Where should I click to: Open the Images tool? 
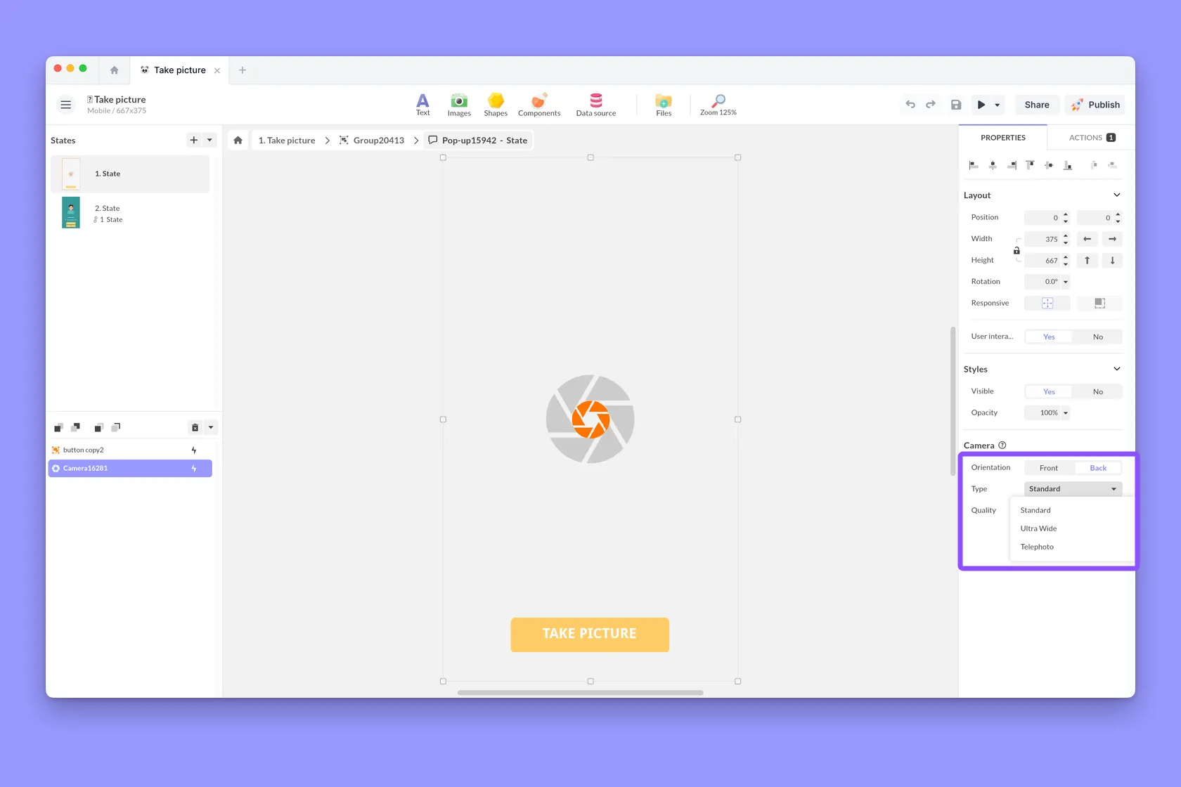pos(459,104)
